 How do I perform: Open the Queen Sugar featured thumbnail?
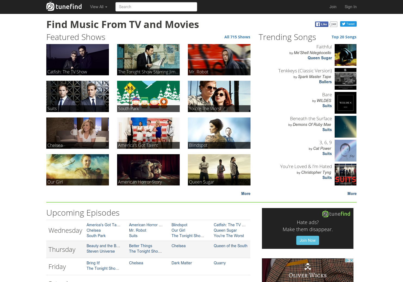click(x=219, y=170)
